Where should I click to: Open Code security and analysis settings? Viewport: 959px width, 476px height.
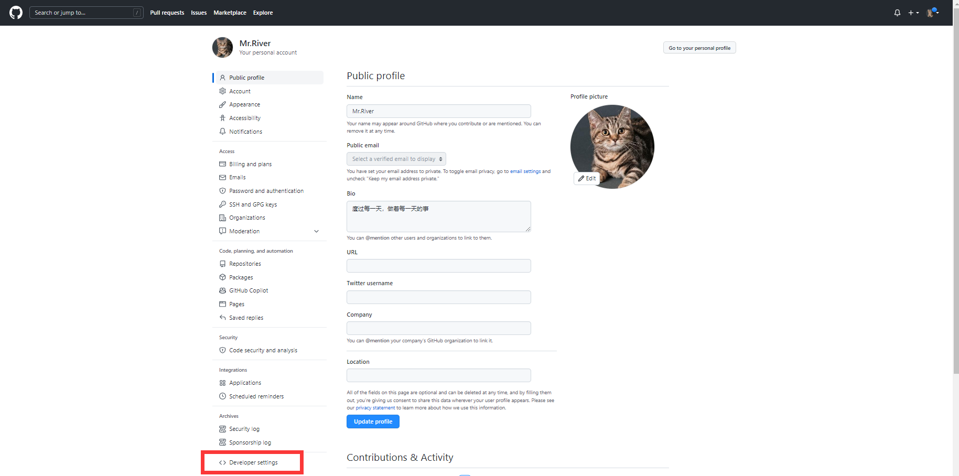(x=263, y=350)
